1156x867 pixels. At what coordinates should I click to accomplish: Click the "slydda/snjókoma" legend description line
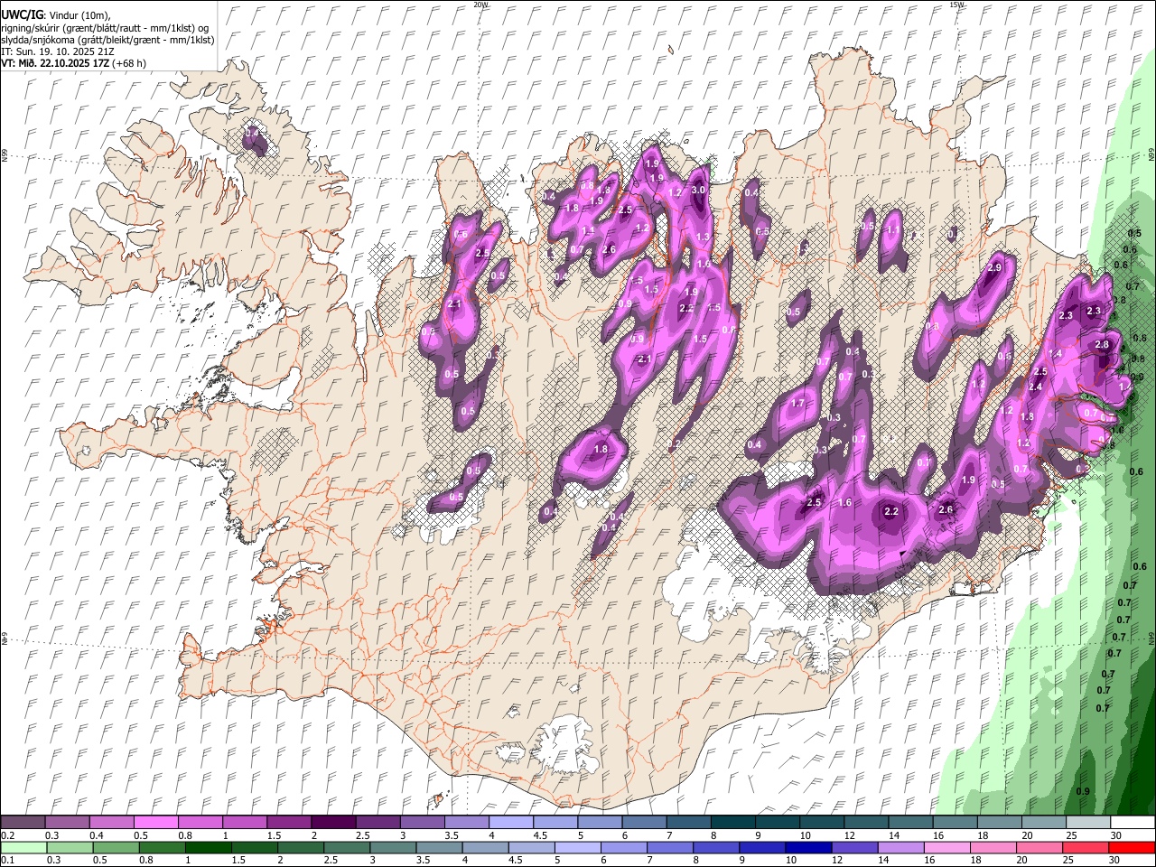(x=107, y=40)
